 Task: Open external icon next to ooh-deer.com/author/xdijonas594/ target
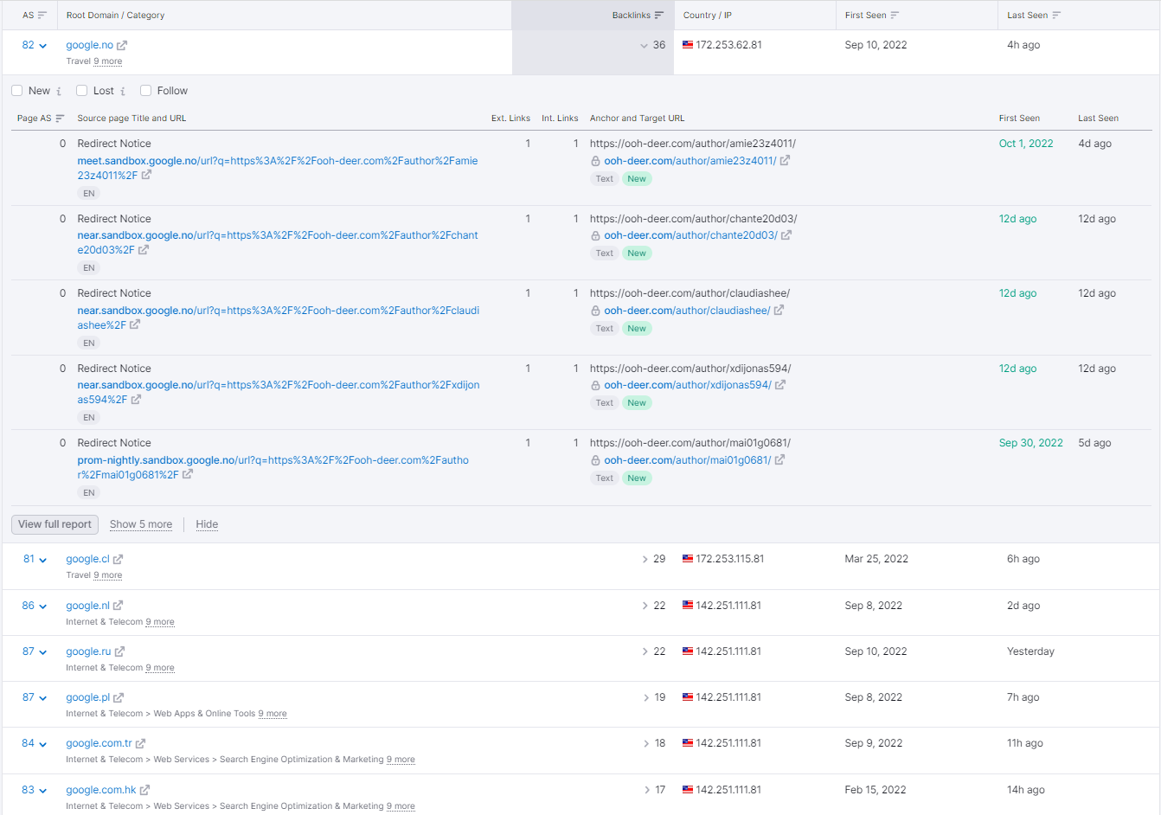pos(779,385)
